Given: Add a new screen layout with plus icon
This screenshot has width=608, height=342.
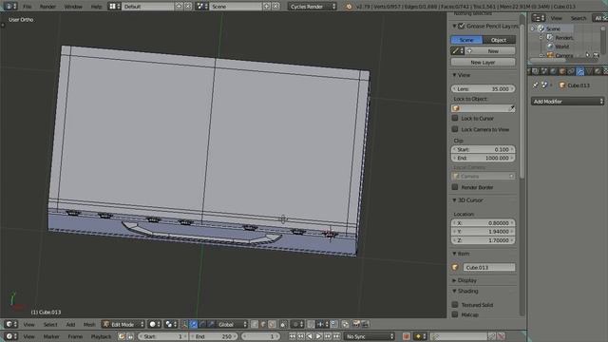Looking at the screenshot, I should 179,7.
